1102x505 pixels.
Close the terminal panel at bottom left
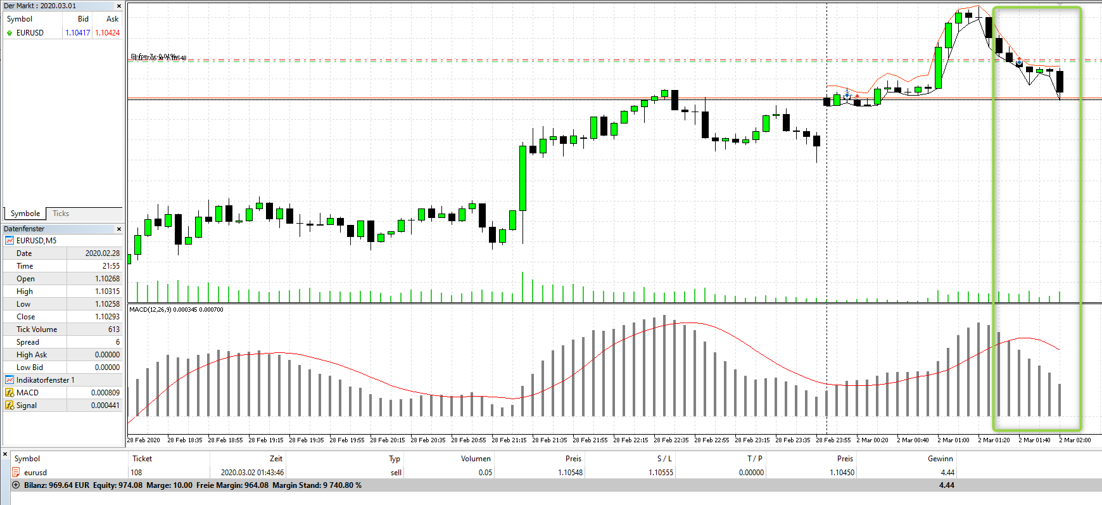[x=5, y=454]
